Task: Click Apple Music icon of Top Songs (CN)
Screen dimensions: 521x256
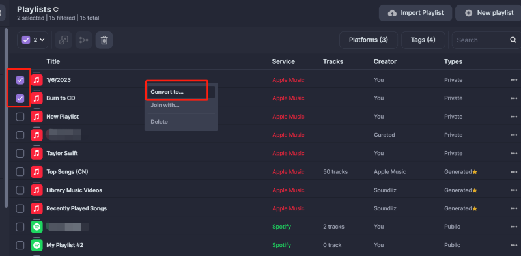Action: pos(37,172)
